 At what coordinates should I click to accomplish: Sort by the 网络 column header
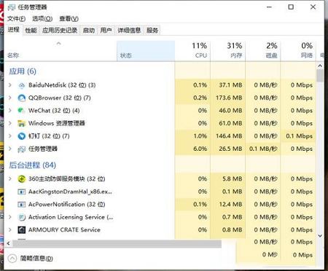(298, 50)
